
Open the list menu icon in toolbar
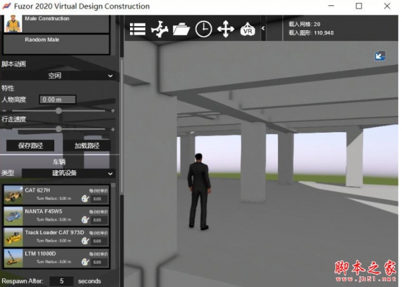[137, 30]
